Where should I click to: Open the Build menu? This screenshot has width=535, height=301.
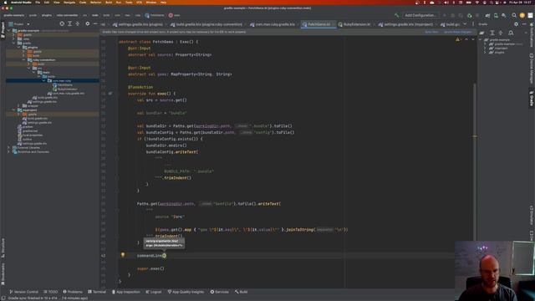click(x=109, y=3)
